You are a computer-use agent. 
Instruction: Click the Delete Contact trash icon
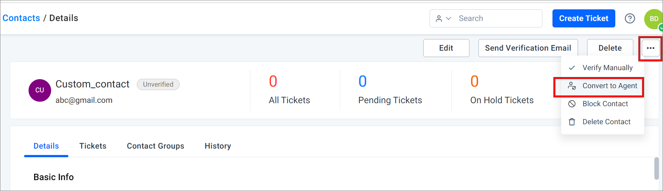[572, 122]
